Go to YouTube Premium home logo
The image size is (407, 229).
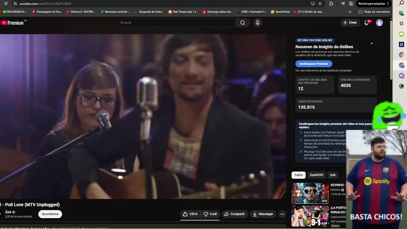click(x=12, y=23)
